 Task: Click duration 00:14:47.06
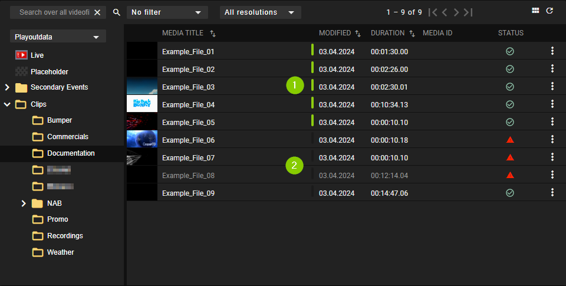coord(389,193)
